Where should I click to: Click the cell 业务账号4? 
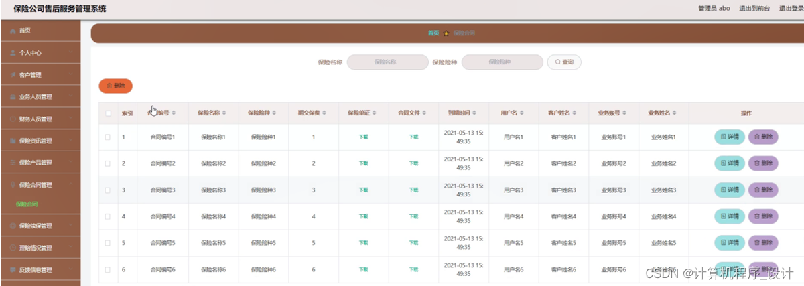614,216
